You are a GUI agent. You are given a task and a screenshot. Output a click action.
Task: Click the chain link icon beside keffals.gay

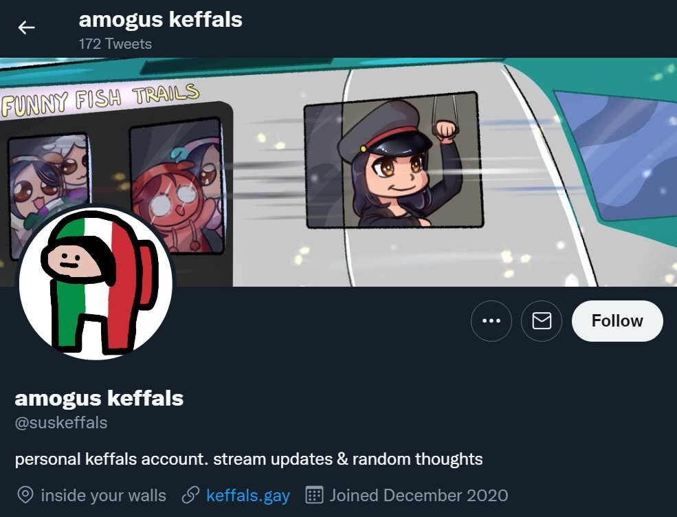point(190,495)
